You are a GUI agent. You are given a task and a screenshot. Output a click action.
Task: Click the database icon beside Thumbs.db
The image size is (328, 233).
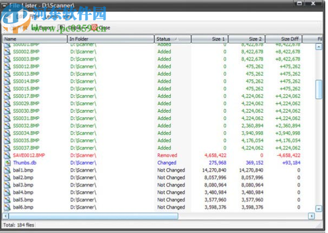point(8,163)
